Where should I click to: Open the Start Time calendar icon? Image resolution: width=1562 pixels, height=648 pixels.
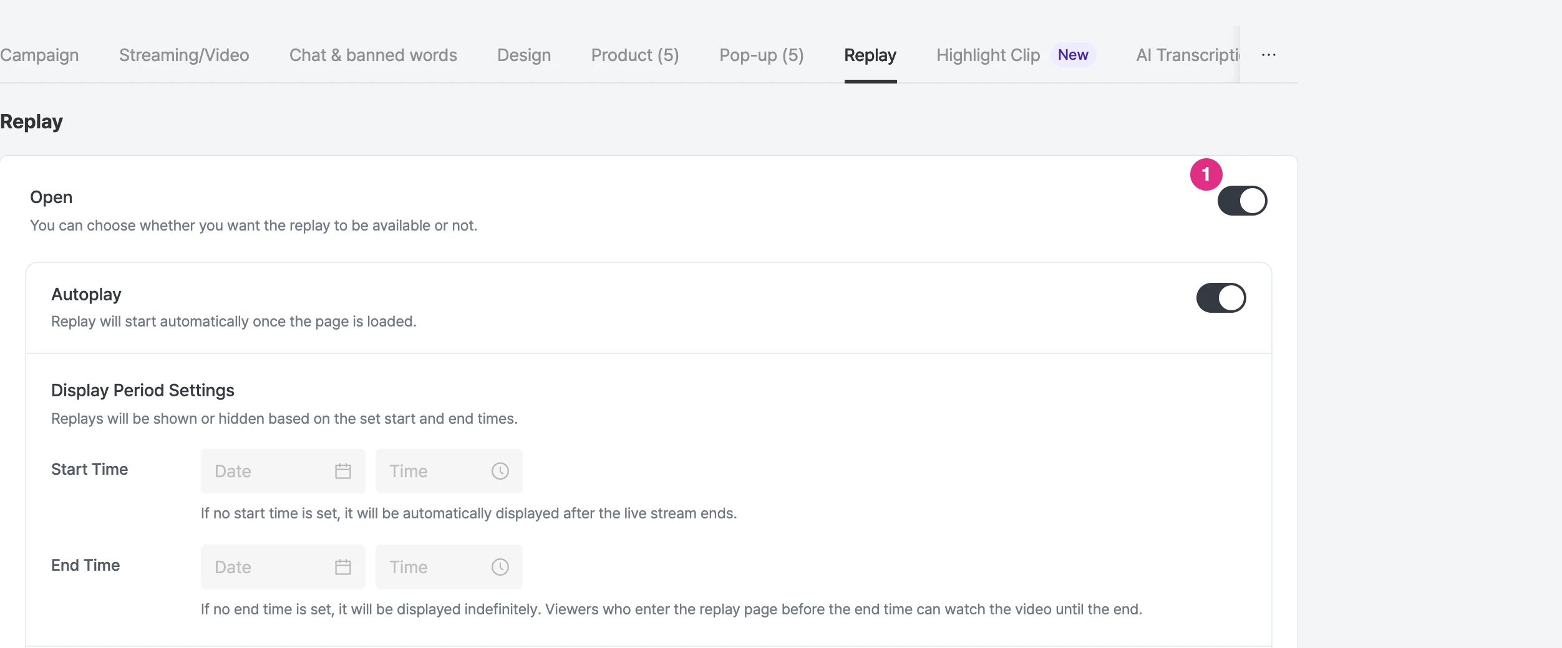[343, 471]
